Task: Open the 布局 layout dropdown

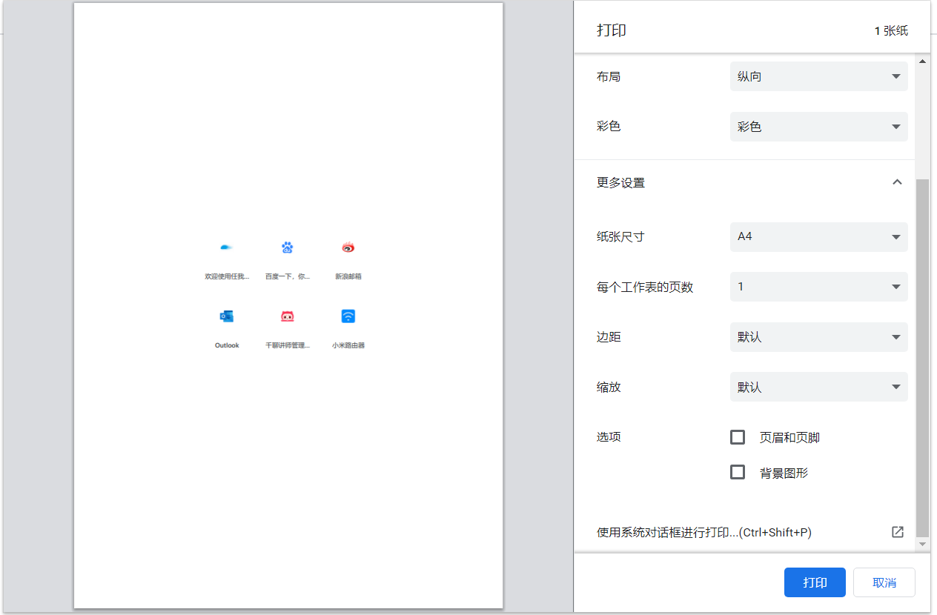Action: pyautogui.click(x=818, y=76)
